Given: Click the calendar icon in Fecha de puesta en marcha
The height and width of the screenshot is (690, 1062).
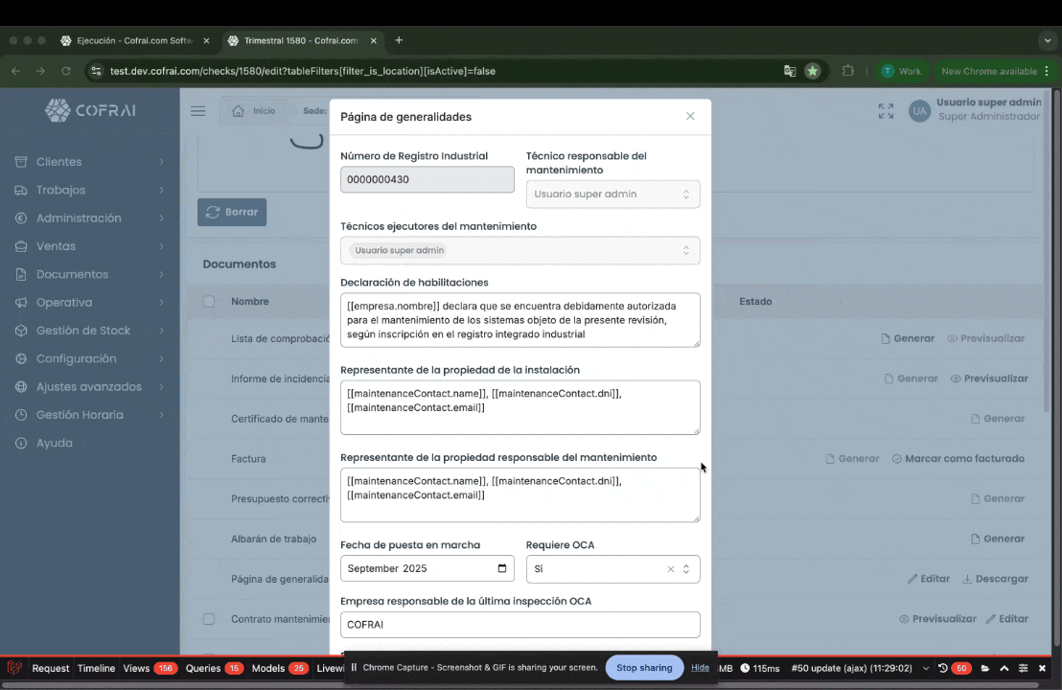Looking at the screenshot, I should pos(502,568).
